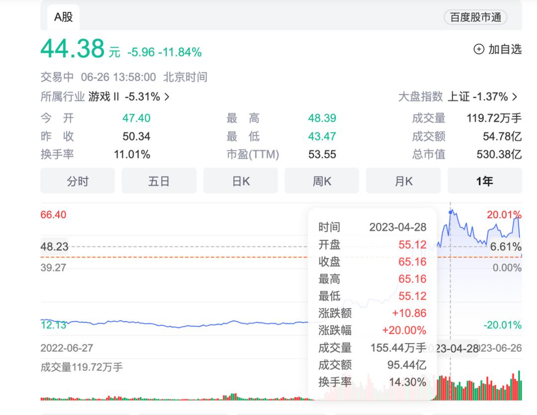The image size is (537, 415).
Task: Click the 2023-06-26 end date label
Action: tap(501, 348)
